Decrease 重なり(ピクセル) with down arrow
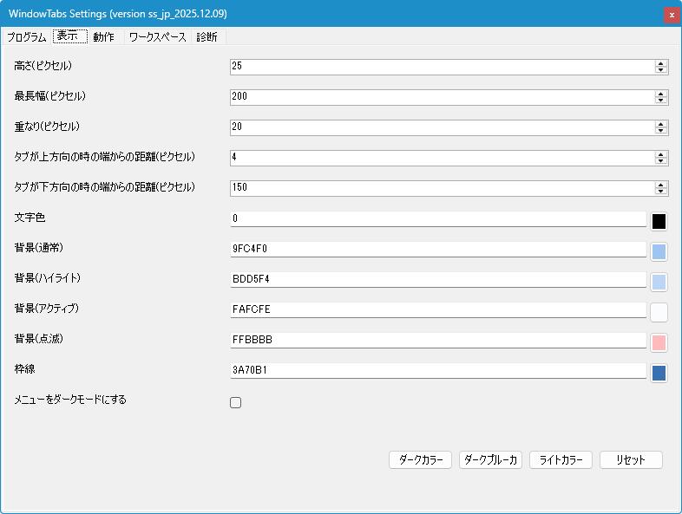This screenshot has height=514, width=682. [660, 131]
